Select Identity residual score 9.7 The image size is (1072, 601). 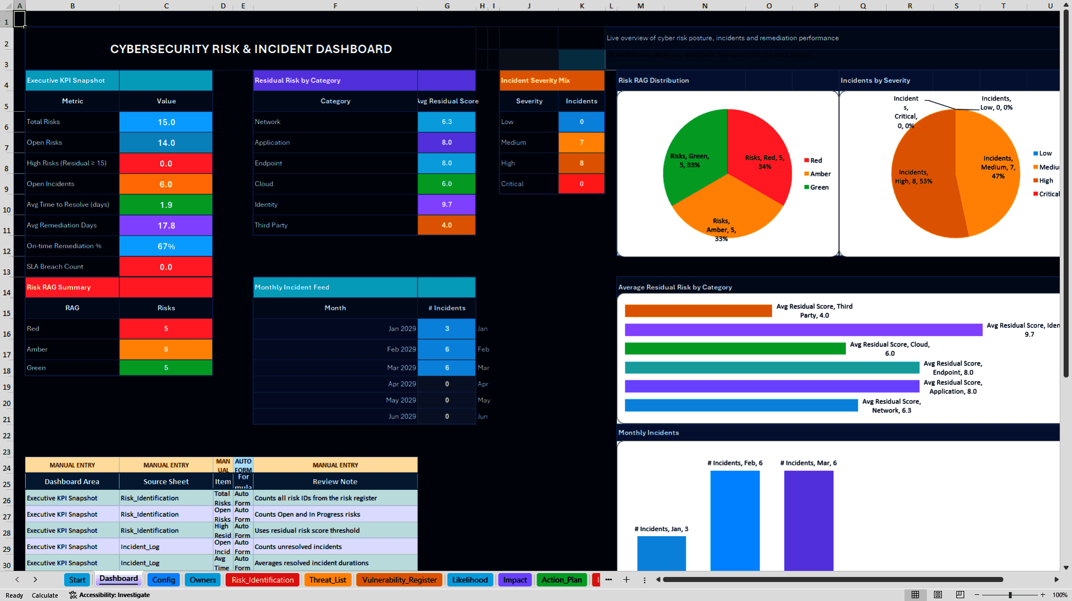click(447, 204)
